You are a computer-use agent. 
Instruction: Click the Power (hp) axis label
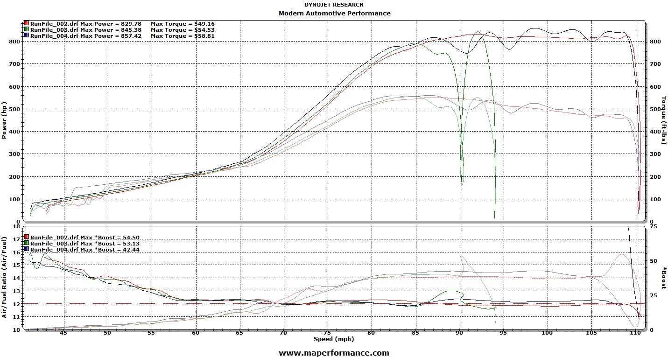(x=5, y=120)
